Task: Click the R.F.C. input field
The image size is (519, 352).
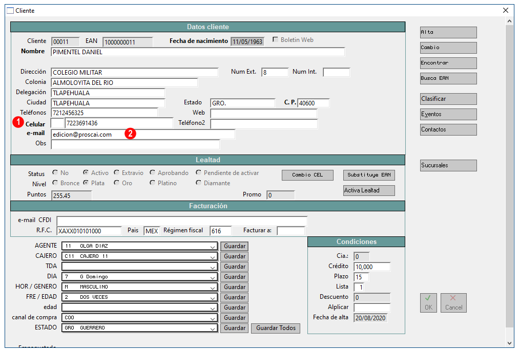Action: coord(89,231)
